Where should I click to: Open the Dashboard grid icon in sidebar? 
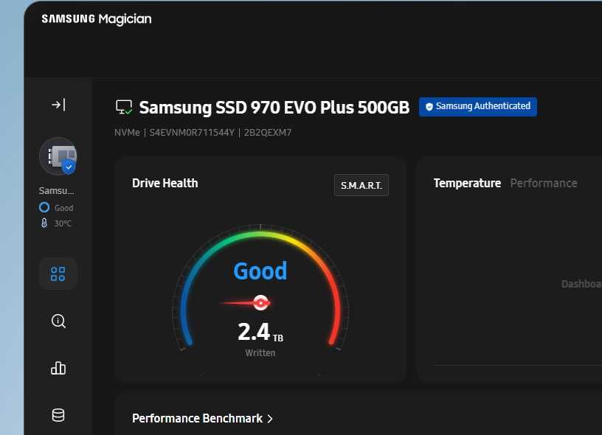pos(58,274)
